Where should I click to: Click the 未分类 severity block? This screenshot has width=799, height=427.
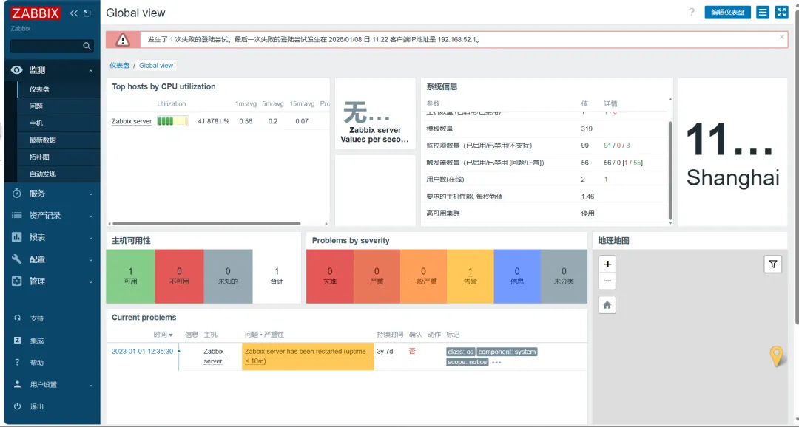point(564,276)
